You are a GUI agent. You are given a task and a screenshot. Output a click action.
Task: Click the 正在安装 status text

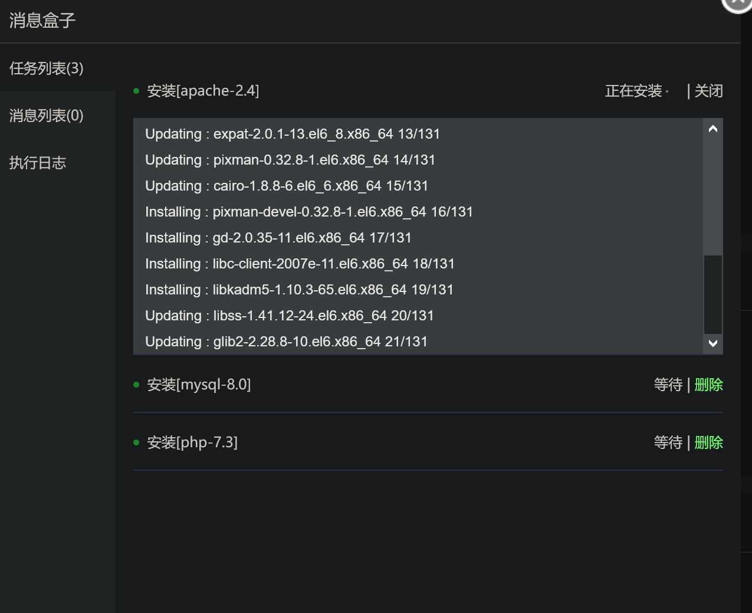[x=633, y=91]
